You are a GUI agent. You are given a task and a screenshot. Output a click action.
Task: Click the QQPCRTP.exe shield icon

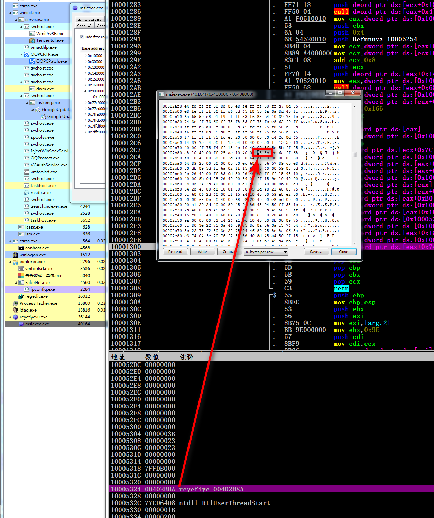27,54
